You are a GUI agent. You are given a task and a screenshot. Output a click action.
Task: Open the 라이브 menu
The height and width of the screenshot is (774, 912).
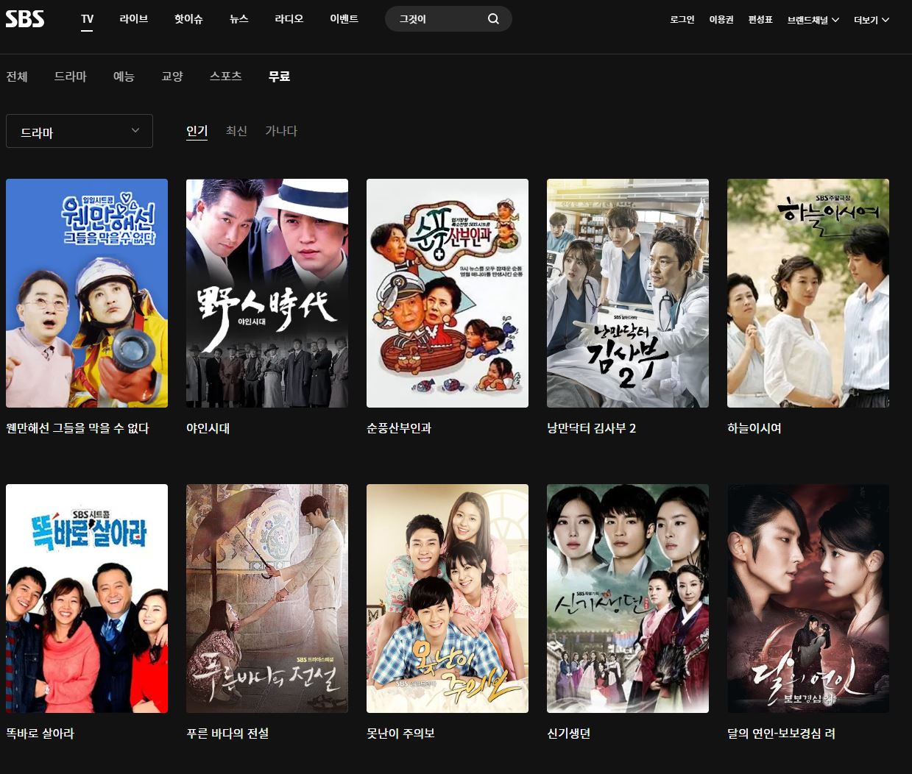tap(134, 19)
